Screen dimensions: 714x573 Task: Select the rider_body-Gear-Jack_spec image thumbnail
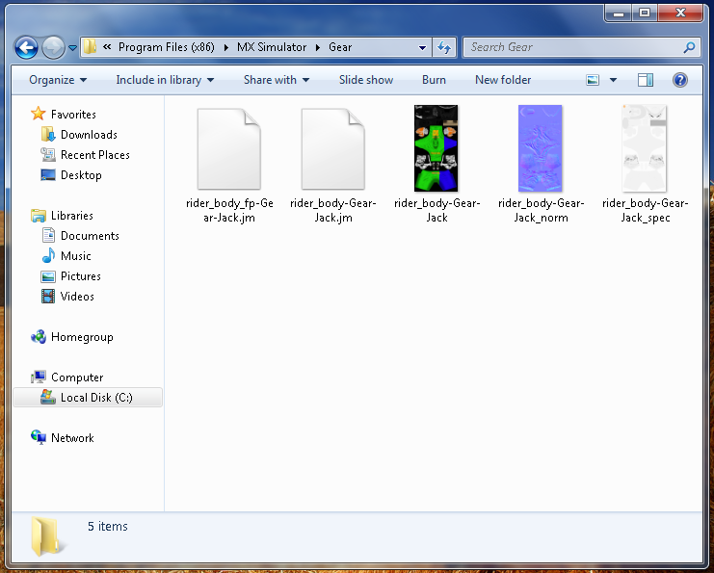click(645, 148)
